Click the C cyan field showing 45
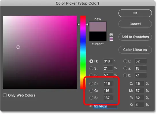Image resolution: width=157 pixels, height=114 pixels. coord(139,84)
